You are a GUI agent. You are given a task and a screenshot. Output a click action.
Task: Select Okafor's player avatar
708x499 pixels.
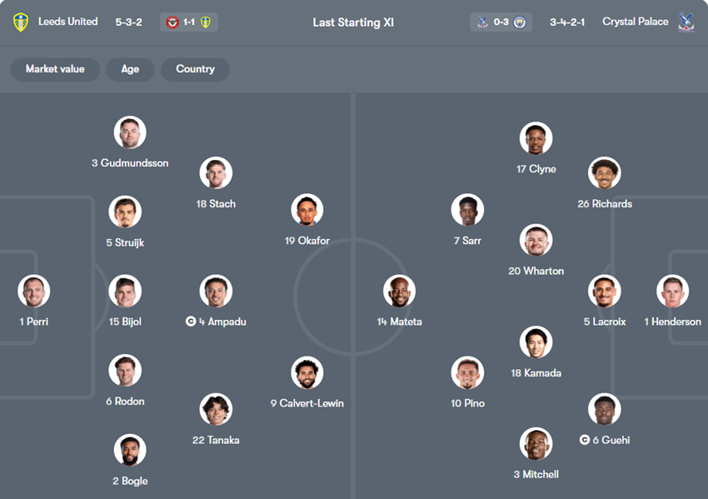tap(307, 211)
